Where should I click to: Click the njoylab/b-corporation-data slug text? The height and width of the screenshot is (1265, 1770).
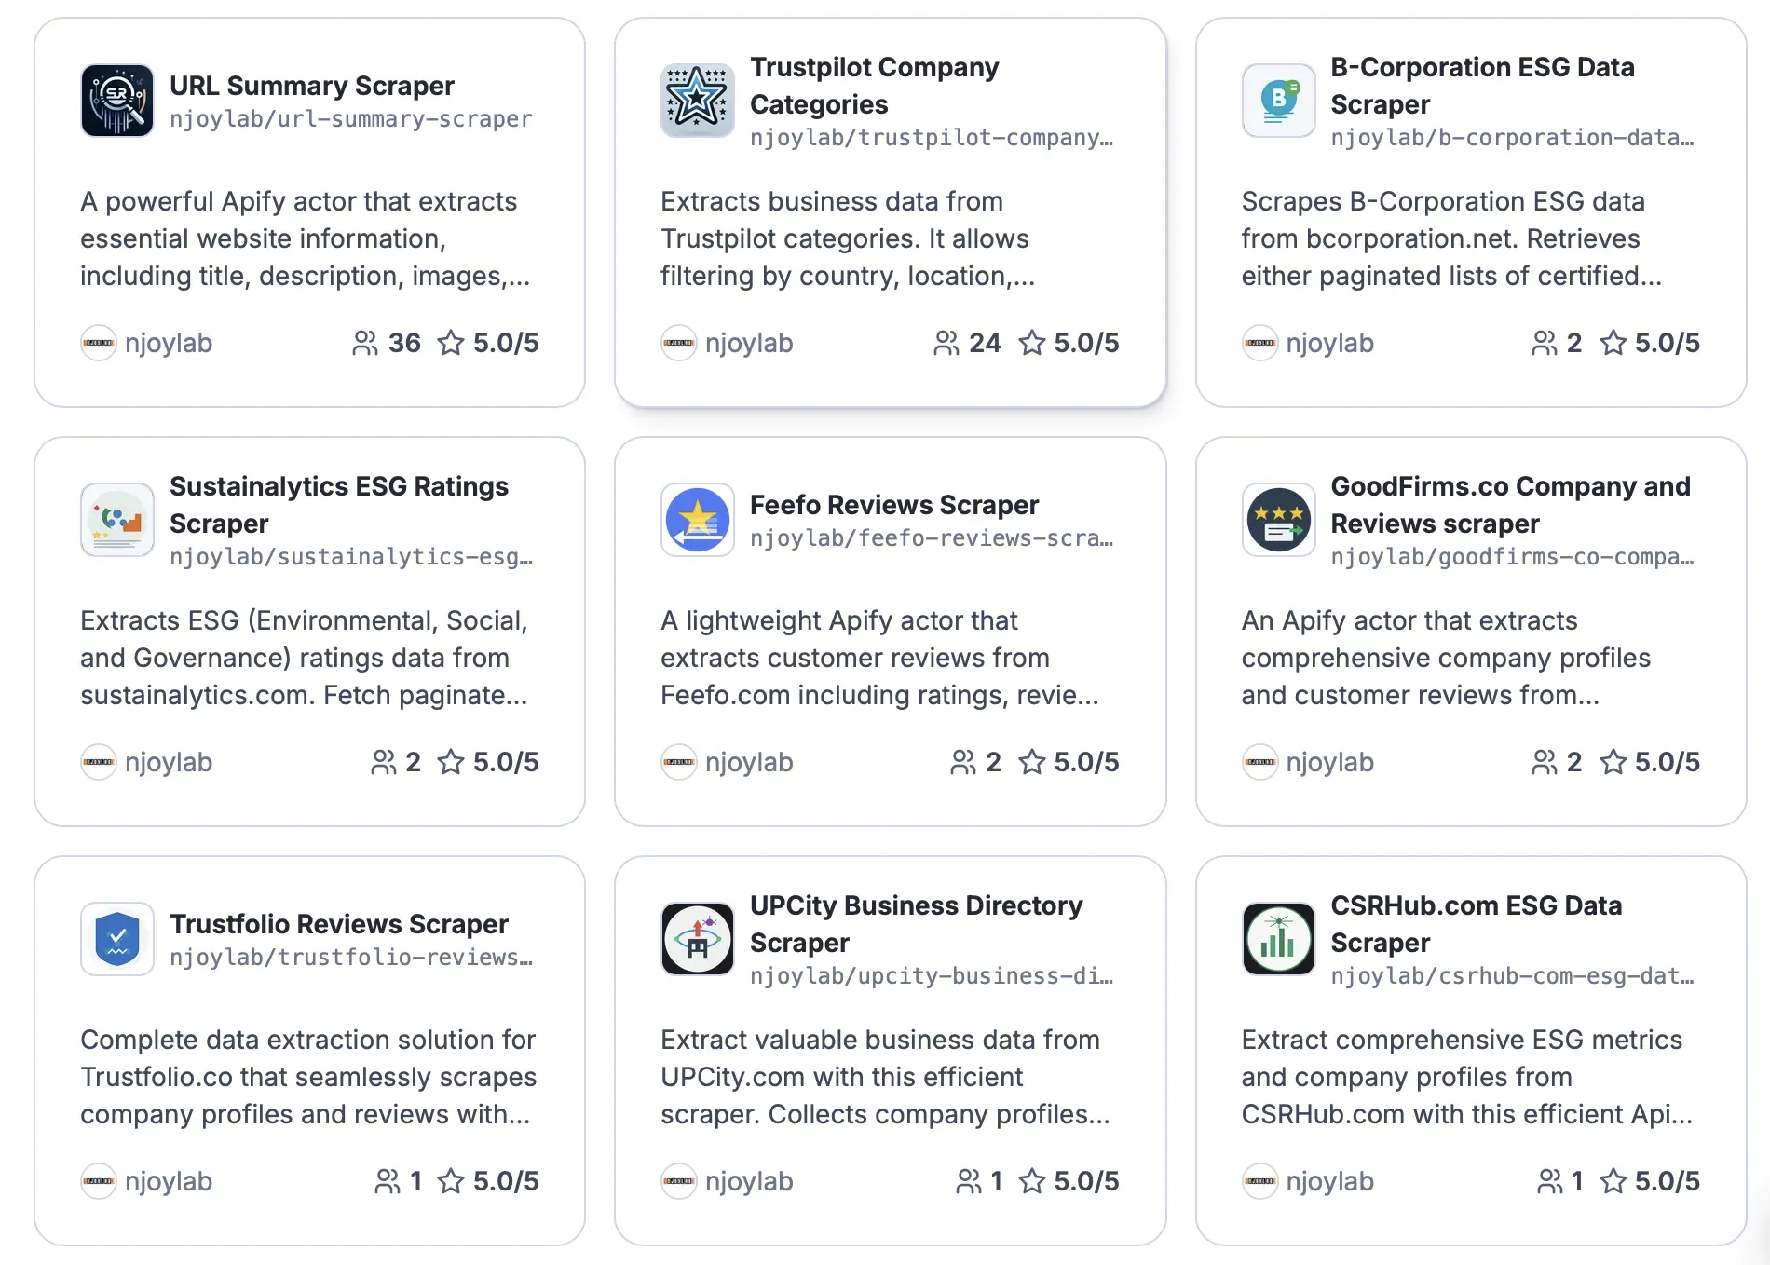[x=1511, y=138]
